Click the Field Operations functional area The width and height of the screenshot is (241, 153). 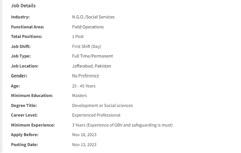88,27
